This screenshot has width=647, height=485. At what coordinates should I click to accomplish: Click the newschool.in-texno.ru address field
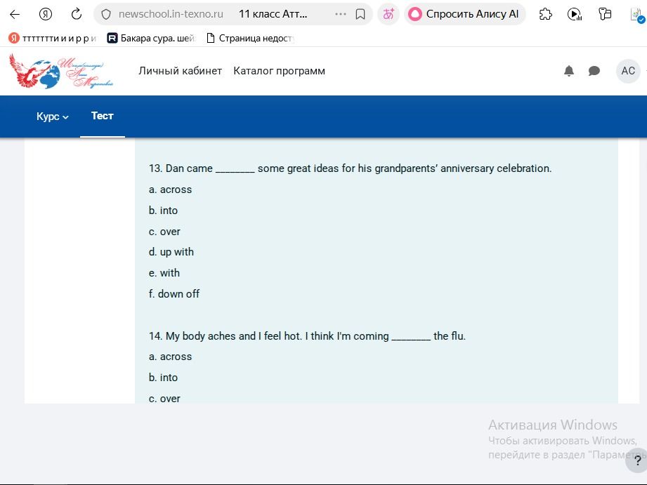(171, 15)
